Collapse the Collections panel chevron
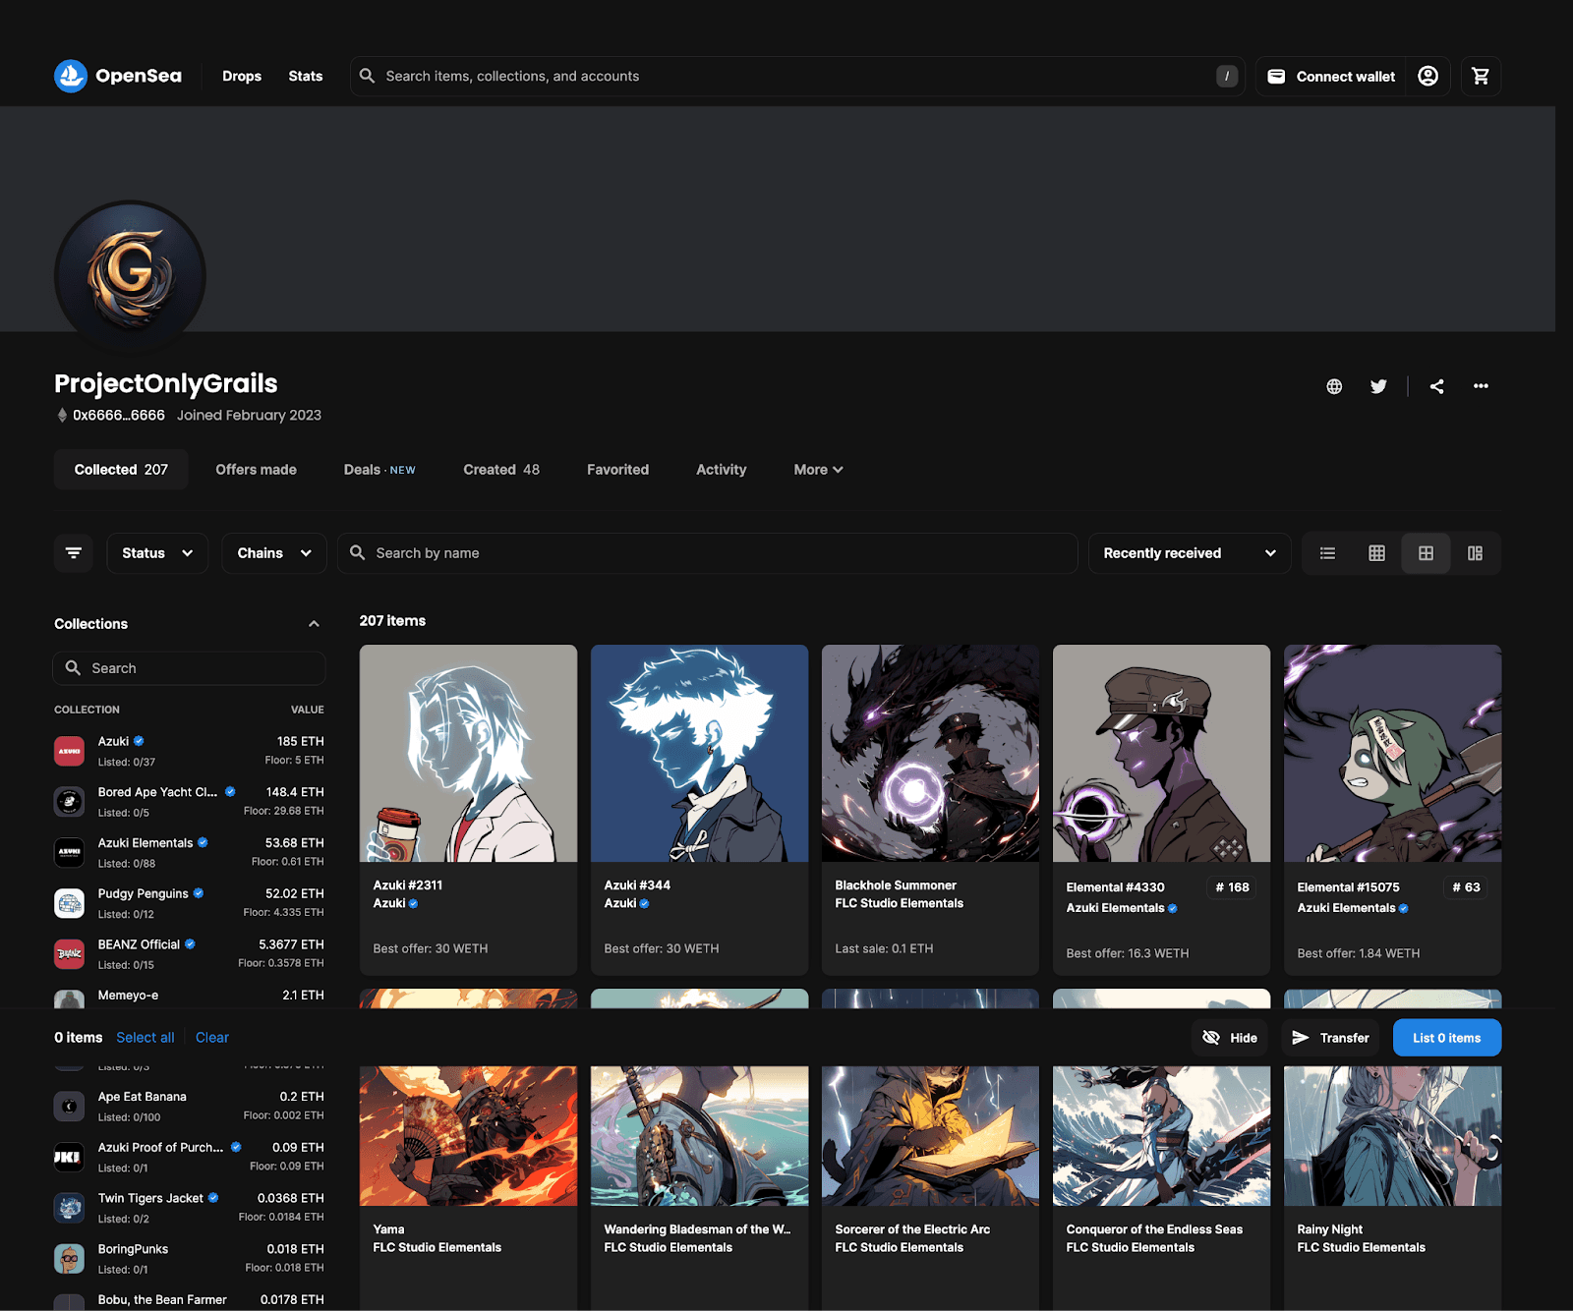Screen dimensions: 1573x1311 tap(314, 624)
